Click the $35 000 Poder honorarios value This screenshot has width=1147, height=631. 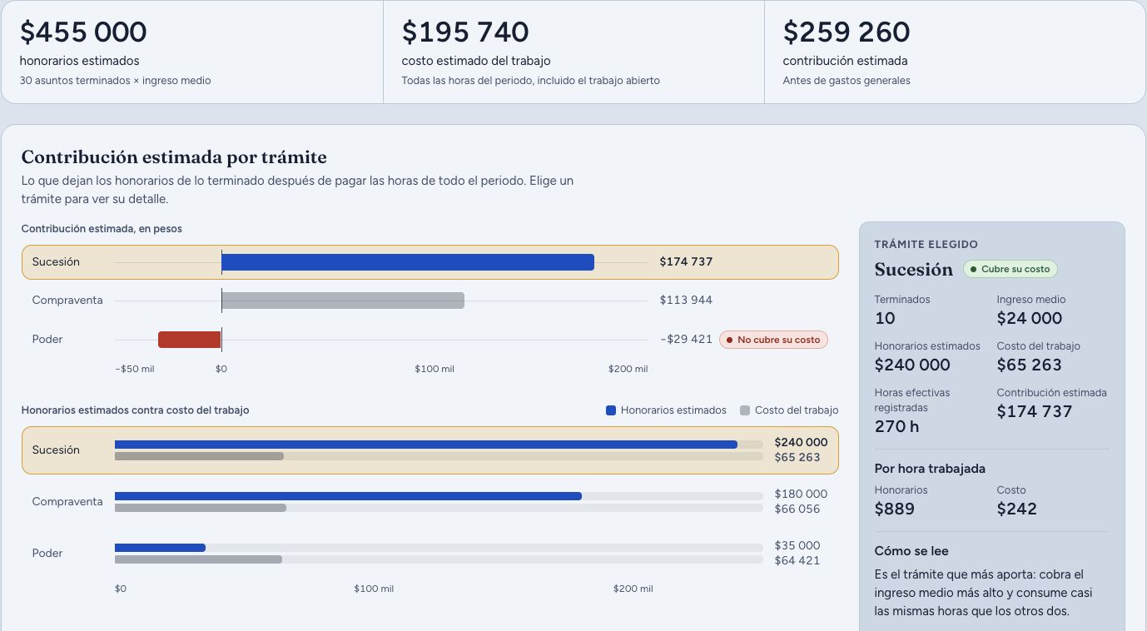[797, 546]
